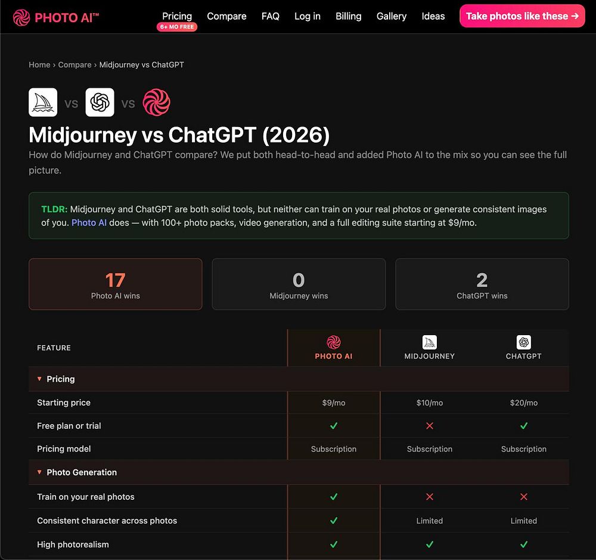Screen dimensions: 596x560
Task: Collapse the Photo Generation section
Action: 299,472
